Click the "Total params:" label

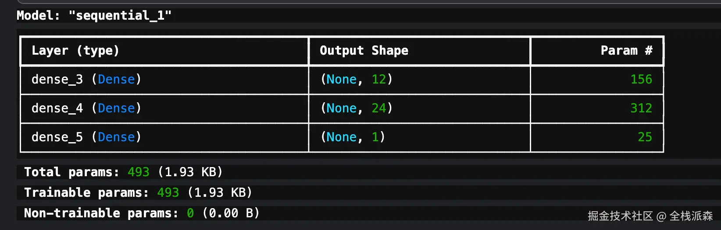[x=71, y=172]
